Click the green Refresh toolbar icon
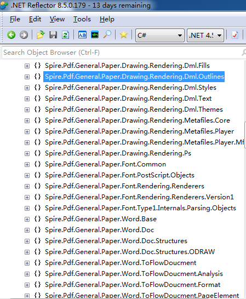246x299 pixels. tap(65, 35)
